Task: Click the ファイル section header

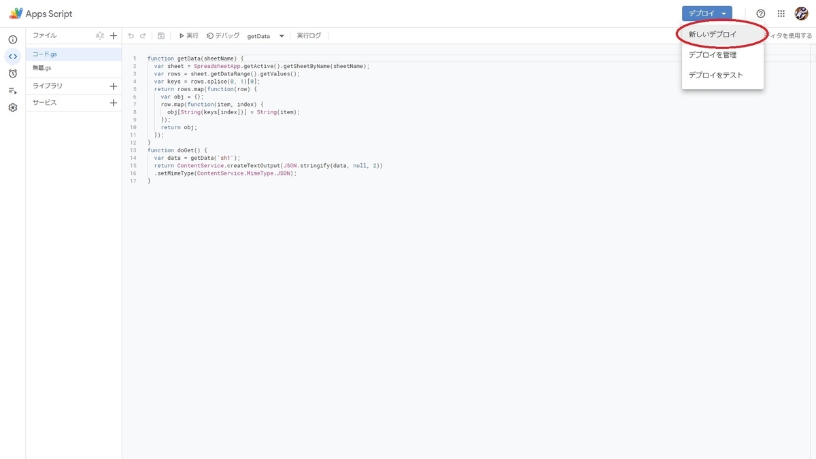Action: [45, 35]
